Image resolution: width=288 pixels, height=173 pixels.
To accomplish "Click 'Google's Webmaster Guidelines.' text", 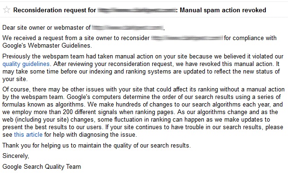I will pos(47,45).
